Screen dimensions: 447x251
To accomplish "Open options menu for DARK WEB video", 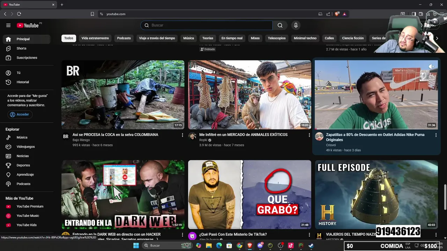I will (x=182, y=235).
